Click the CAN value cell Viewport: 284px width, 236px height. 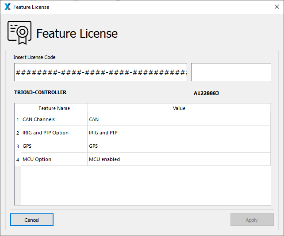pyautogui.click(x=179, y=119)
